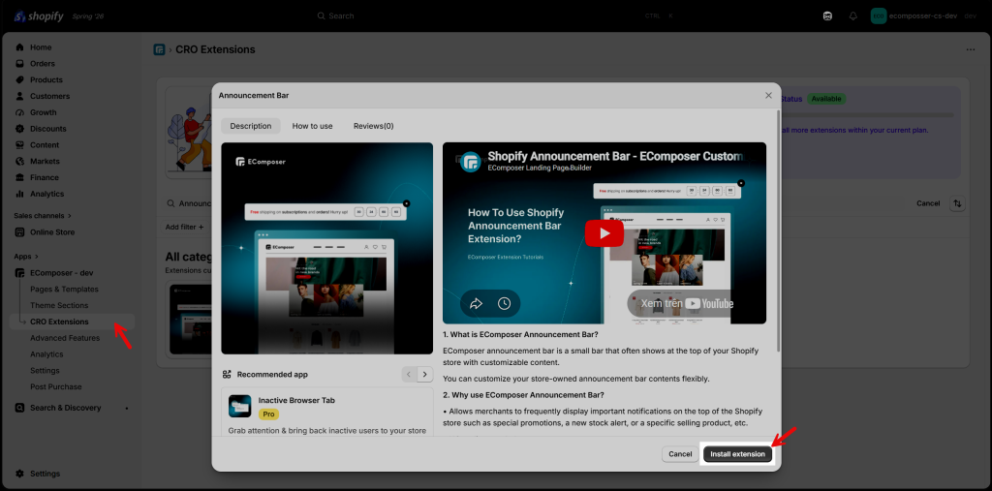Open the Reviews(0) tab
Image resolution: width=992 pixels, height=491 pixels.
click(x=373, y=126)
